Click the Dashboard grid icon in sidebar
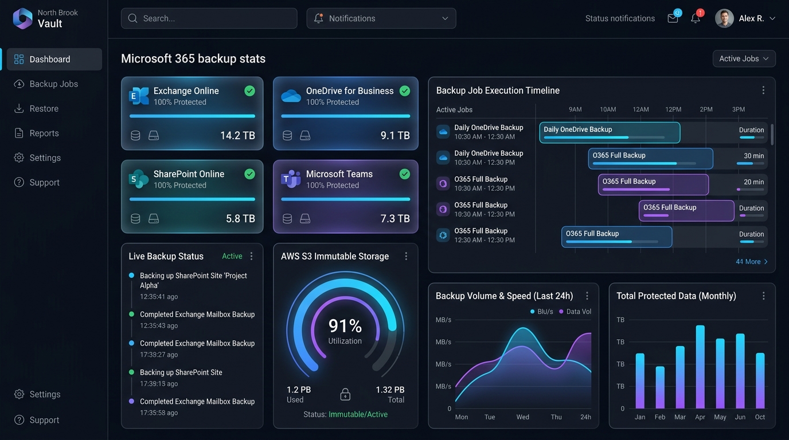The image size is (789, 440). click(19, 59)
